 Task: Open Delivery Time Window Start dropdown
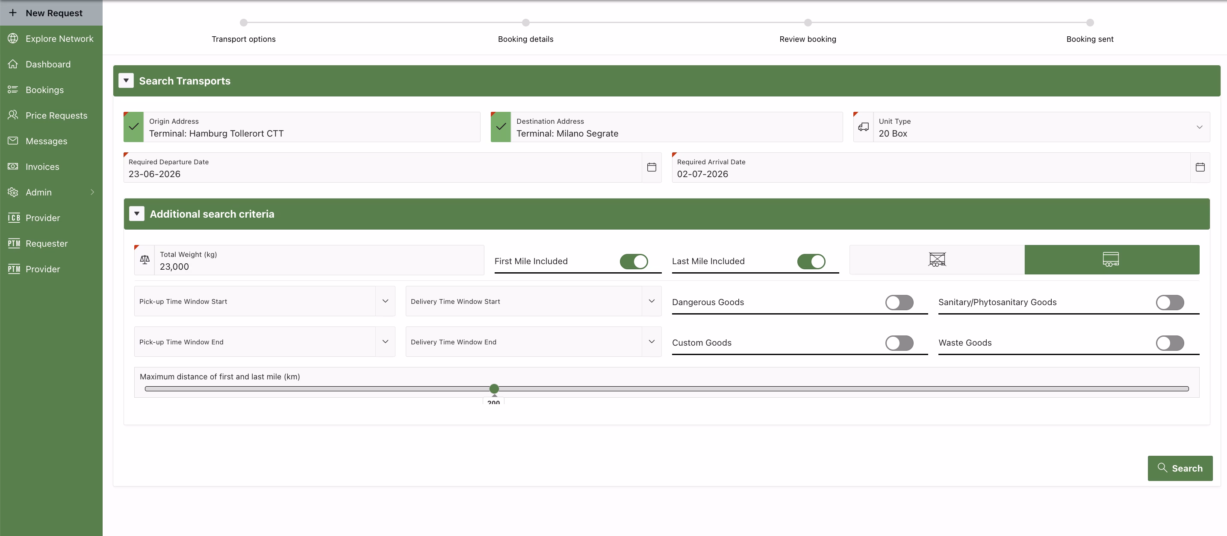(652, 301)
